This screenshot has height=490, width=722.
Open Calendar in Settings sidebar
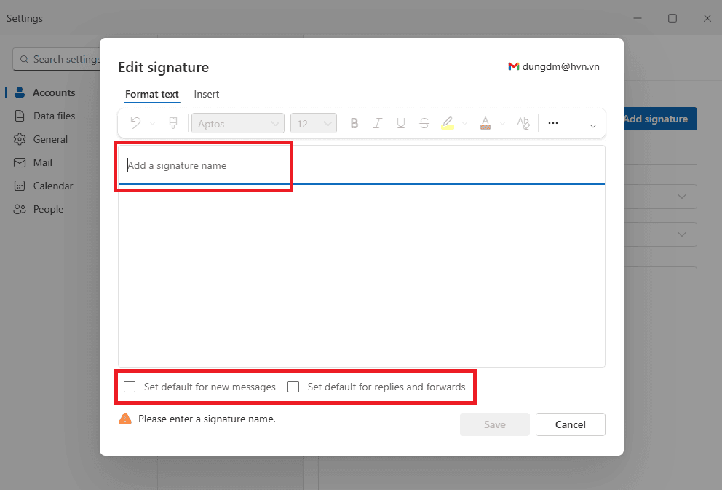point(53,186)
